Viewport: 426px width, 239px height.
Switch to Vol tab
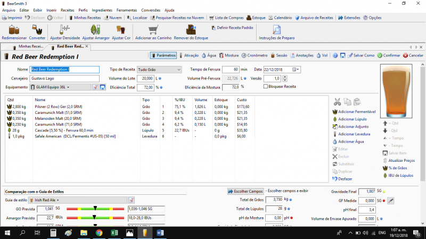(322, 55)
